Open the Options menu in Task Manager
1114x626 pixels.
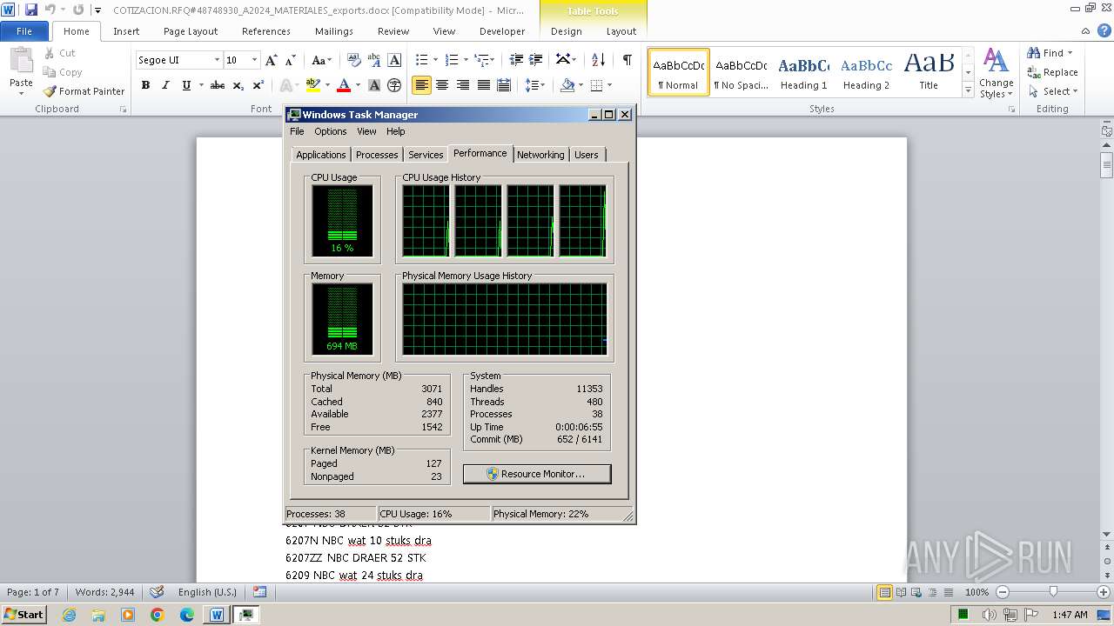330,131
